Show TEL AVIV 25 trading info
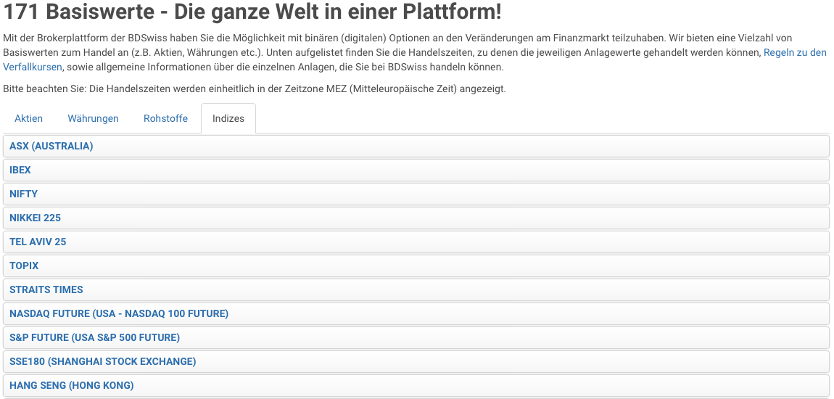 click(x=416, y=242)
